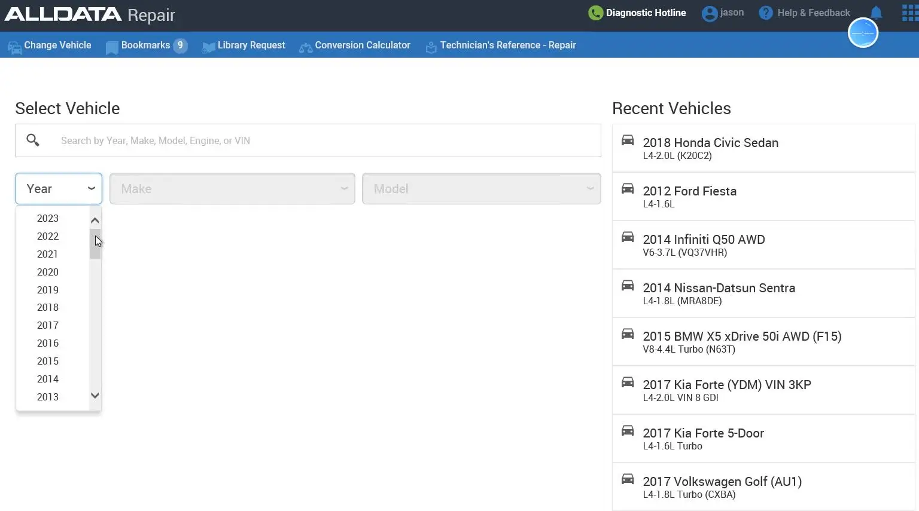Select year 2022 from the list

(48, 236)
